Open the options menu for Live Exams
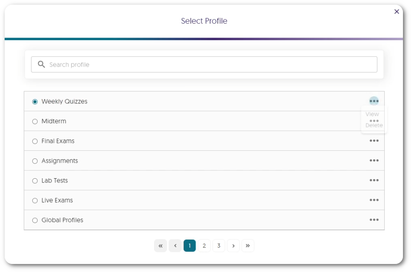The height and width of the screenshot is (272, 411). pyautogui.click(x=374, y=200)
